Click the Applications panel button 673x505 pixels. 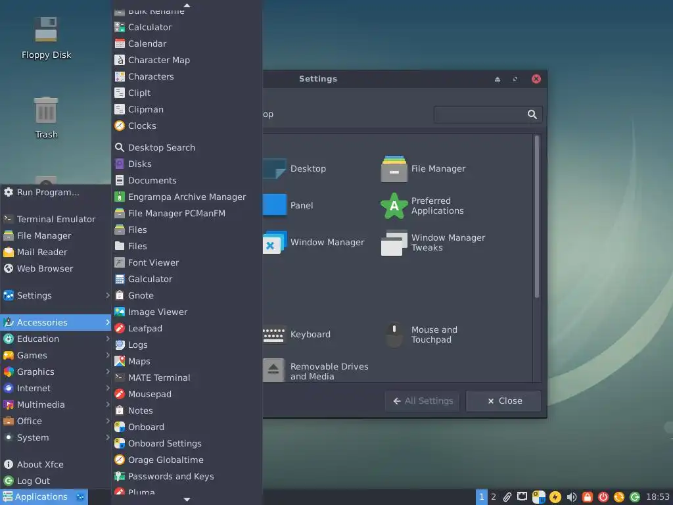pos(44,497)
